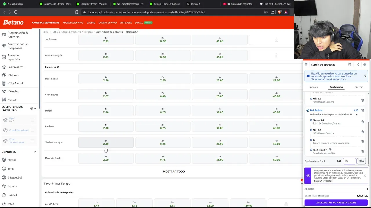Dismiss the free bet notice

pyautogui.click(x=365, y=176)
